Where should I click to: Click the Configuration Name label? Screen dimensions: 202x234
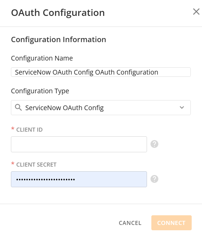pyautogui.click(x=42, y=58)
